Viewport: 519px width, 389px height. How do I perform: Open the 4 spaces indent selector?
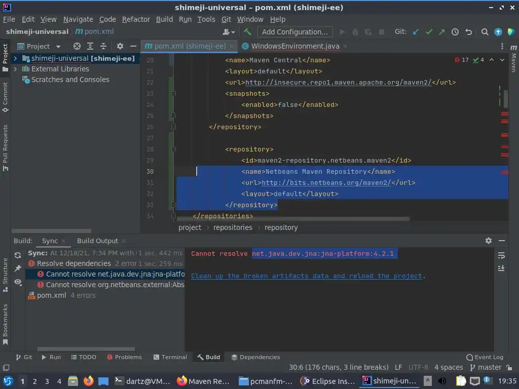449,368
